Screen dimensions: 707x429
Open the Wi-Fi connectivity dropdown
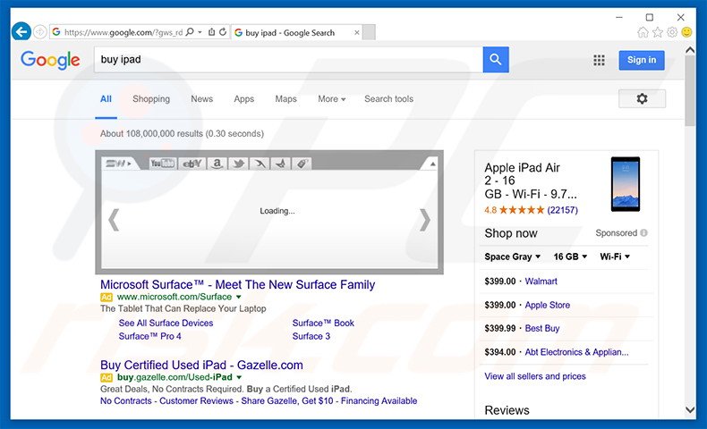(x=615, y=257)
